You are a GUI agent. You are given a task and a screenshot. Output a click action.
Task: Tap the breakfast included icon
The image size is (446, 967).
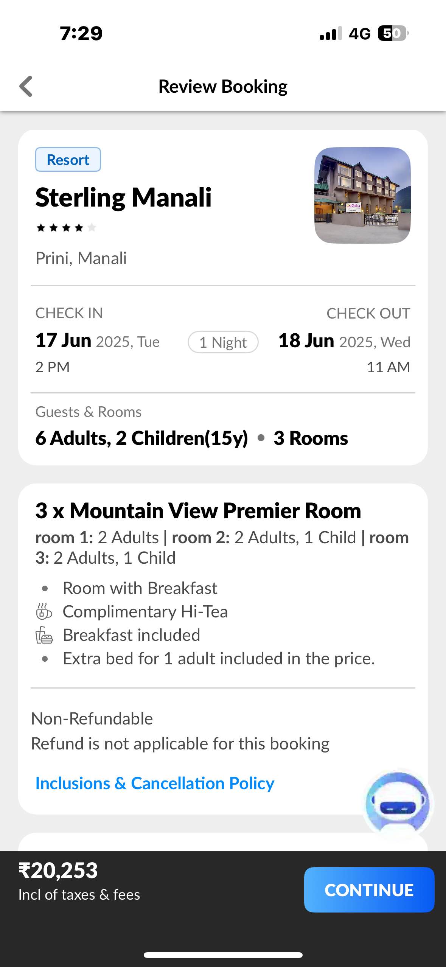(x=44, y=635)
